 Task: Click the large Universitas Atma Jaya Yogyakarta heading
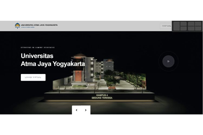pos(53,60)
